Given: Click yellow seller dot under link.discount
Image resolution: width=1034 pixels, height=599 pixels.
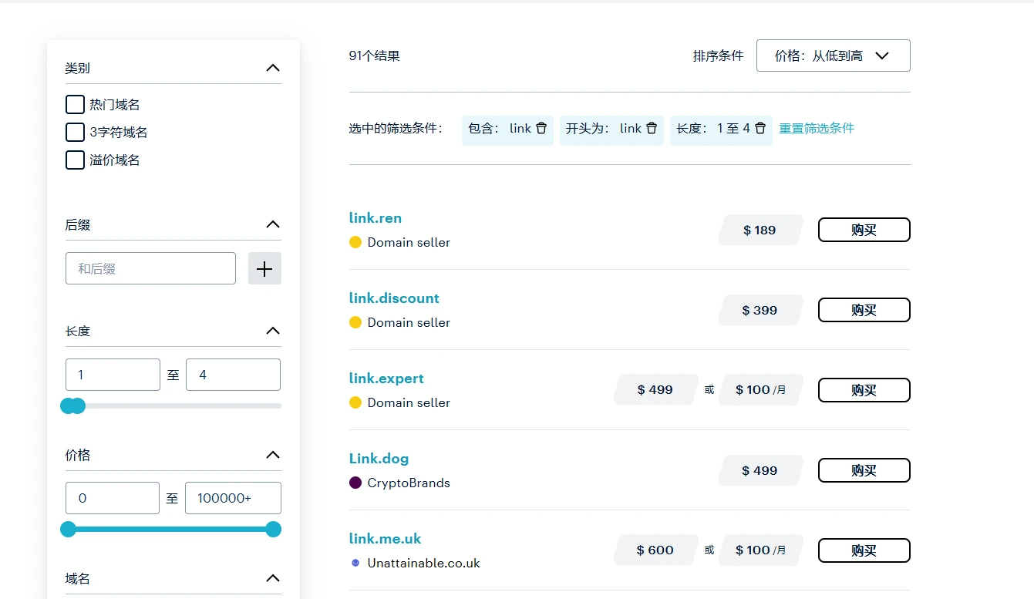Looking at the screenshot, I should [x=355, y=322].
